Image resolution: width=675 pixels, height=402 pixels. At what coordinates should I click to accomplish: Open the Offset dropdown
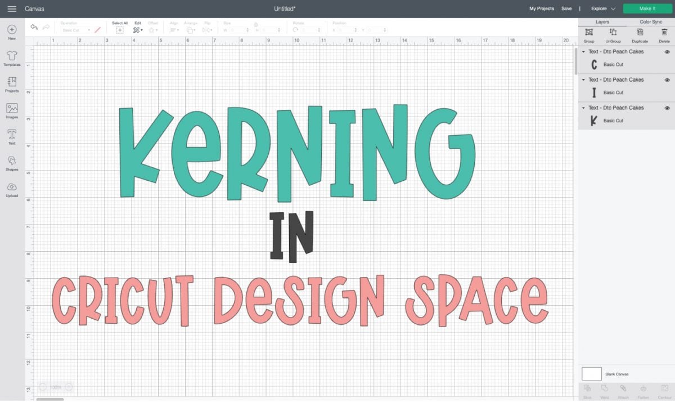[x=153, y=30]
